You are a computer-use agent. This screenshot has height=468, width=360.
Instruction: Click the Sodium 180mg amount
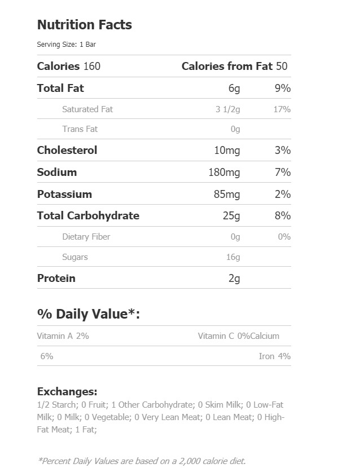pos(224,172)
